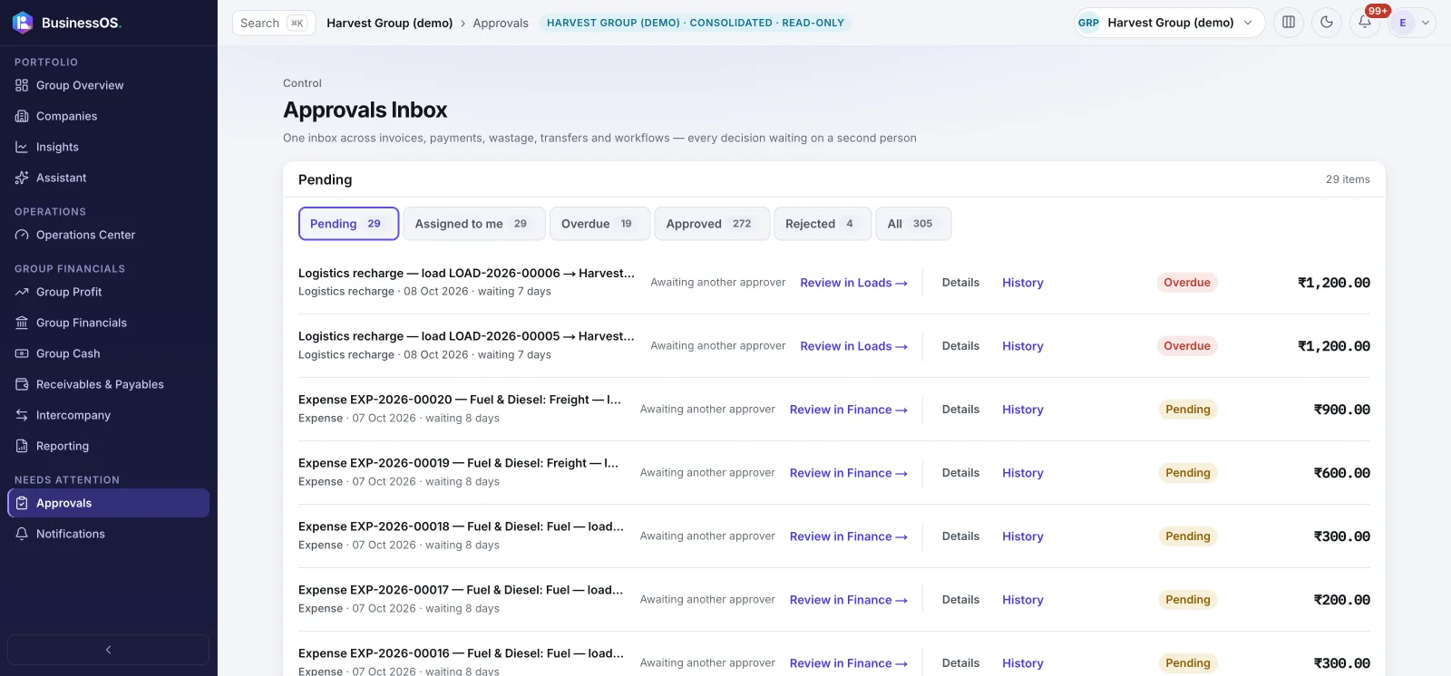The image size is (1451, 676).
Task: Switch to the Overdue tab
Action: (599, 224)
